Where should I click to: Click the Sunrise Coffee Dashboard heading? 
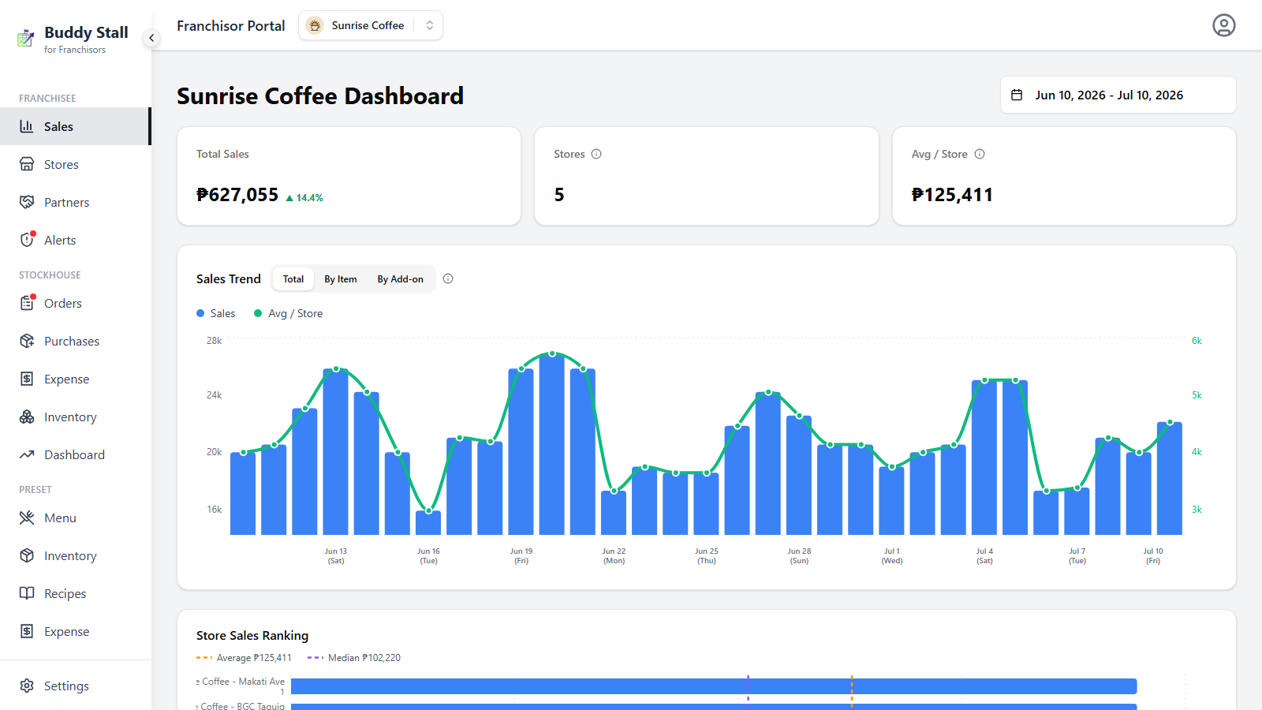[320, 95]
